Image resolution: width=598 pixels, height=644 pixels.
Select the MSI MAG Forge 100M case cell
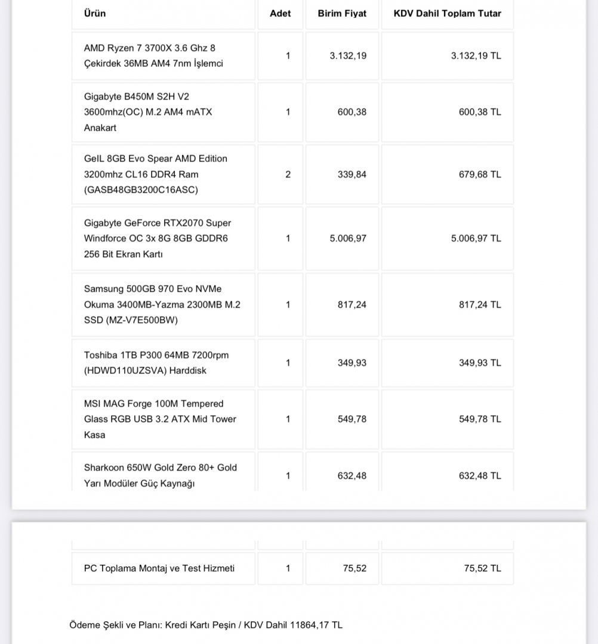pyautogui.click(x=160, y=419)
